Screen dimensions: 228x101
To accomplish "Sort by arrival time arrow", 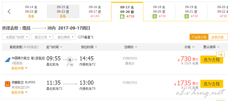I will tap(96, 47).
